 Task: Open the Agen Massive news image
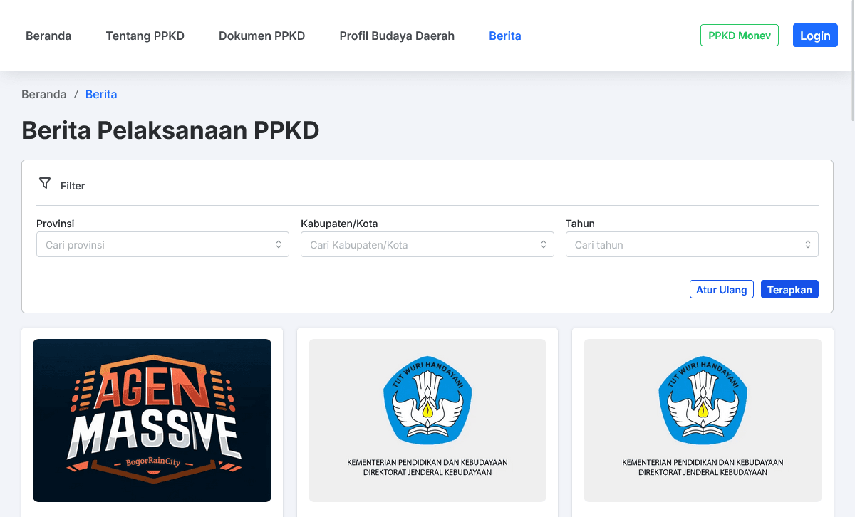152,420
